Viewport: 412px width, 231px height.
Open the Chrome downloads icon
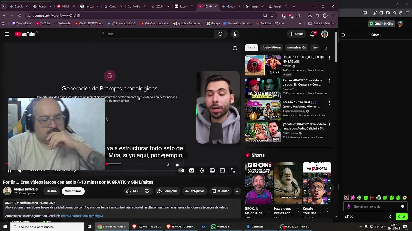310,15
